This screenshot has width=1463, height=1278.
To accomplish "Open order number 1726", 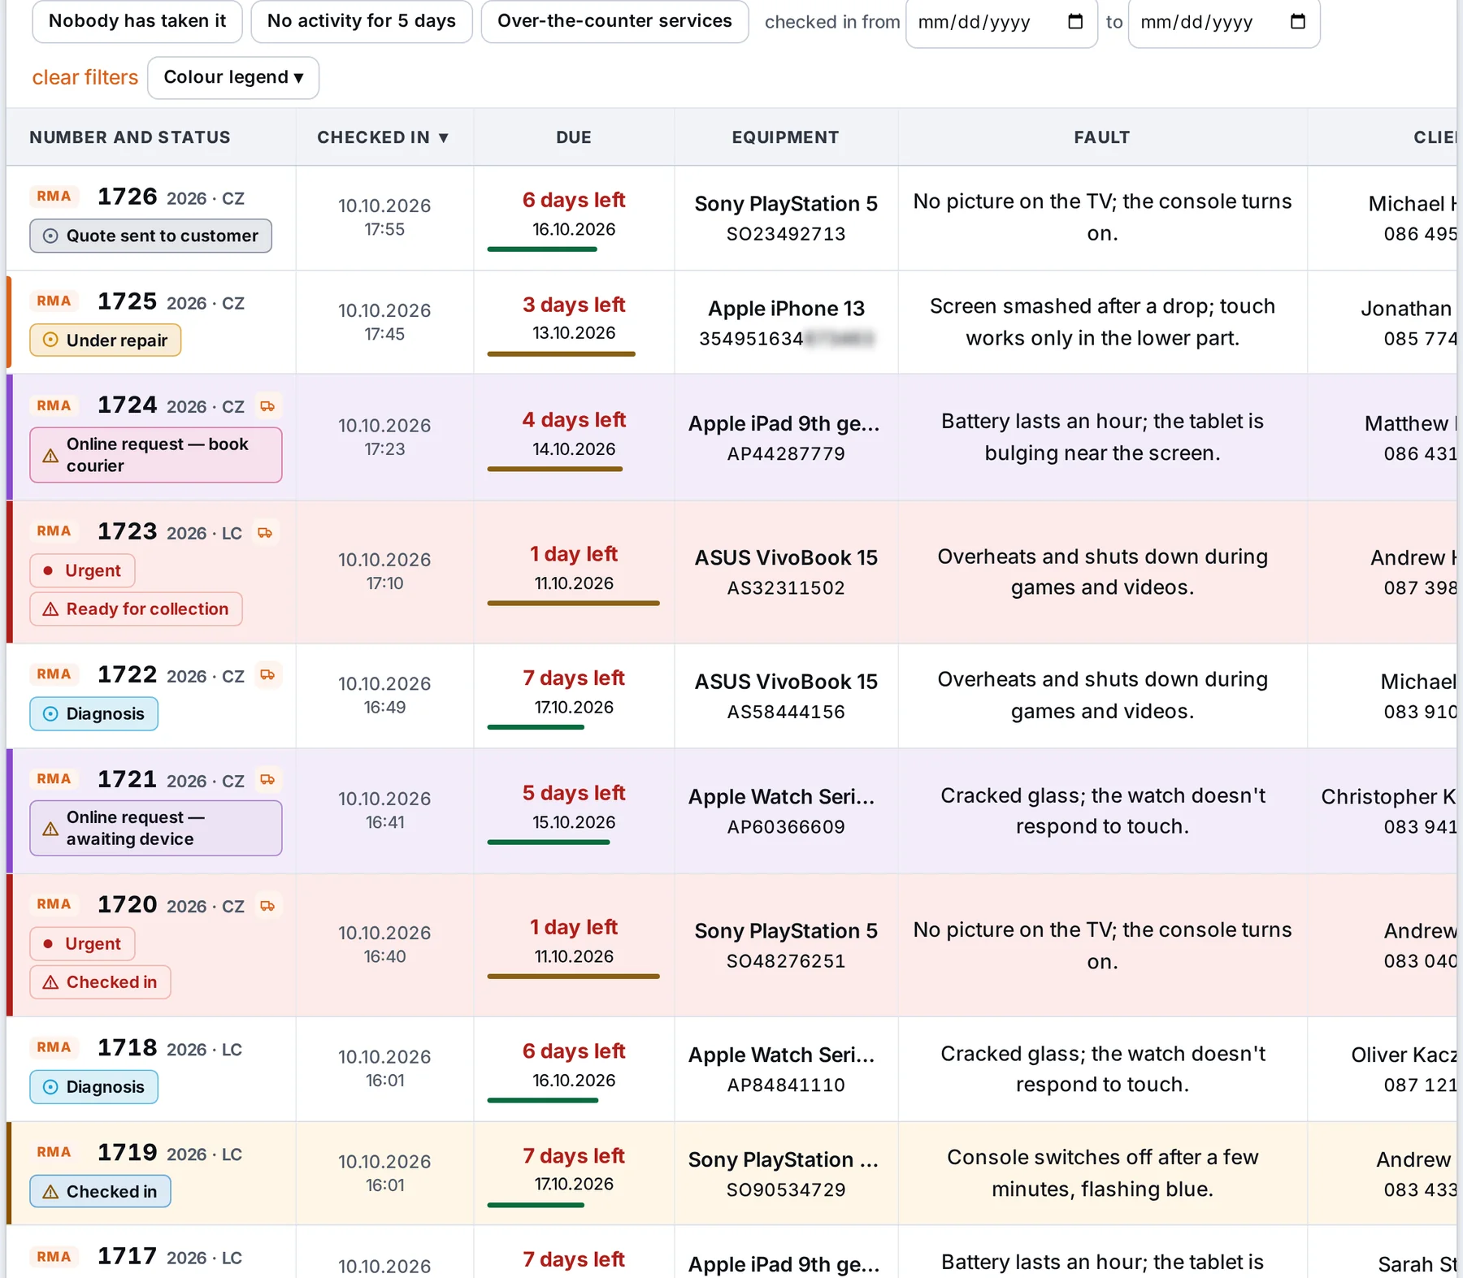I will point(128,197).
